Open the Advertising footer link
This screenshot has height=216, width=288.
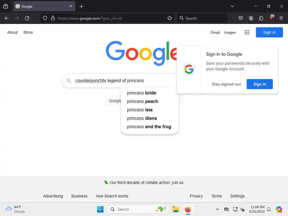click(53, 196)
